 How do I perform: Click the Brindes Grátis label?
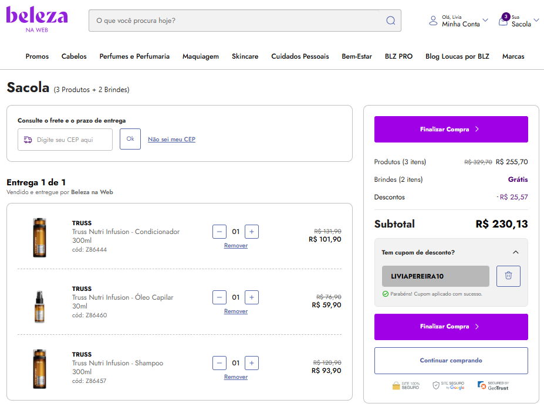[x=518, y=179]
